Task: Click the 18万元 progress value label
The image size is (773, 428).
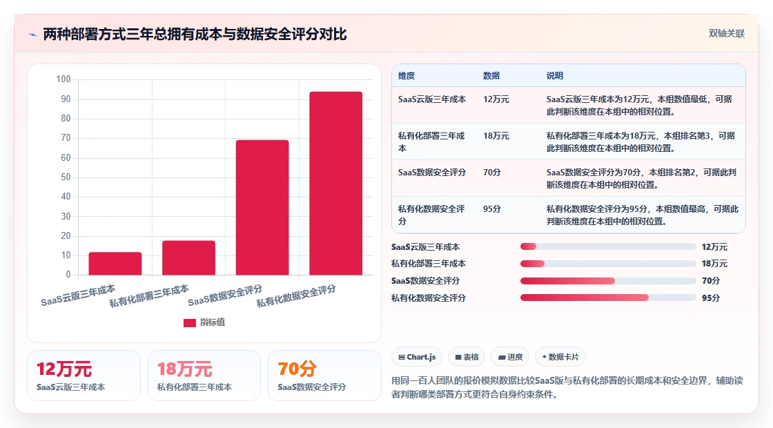Action: click(x=714, y=264)
